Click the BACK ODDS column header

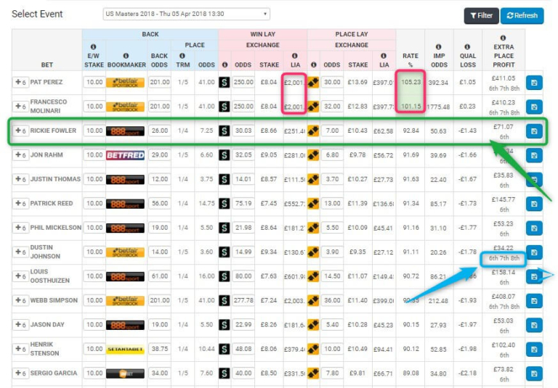point(159,60)
